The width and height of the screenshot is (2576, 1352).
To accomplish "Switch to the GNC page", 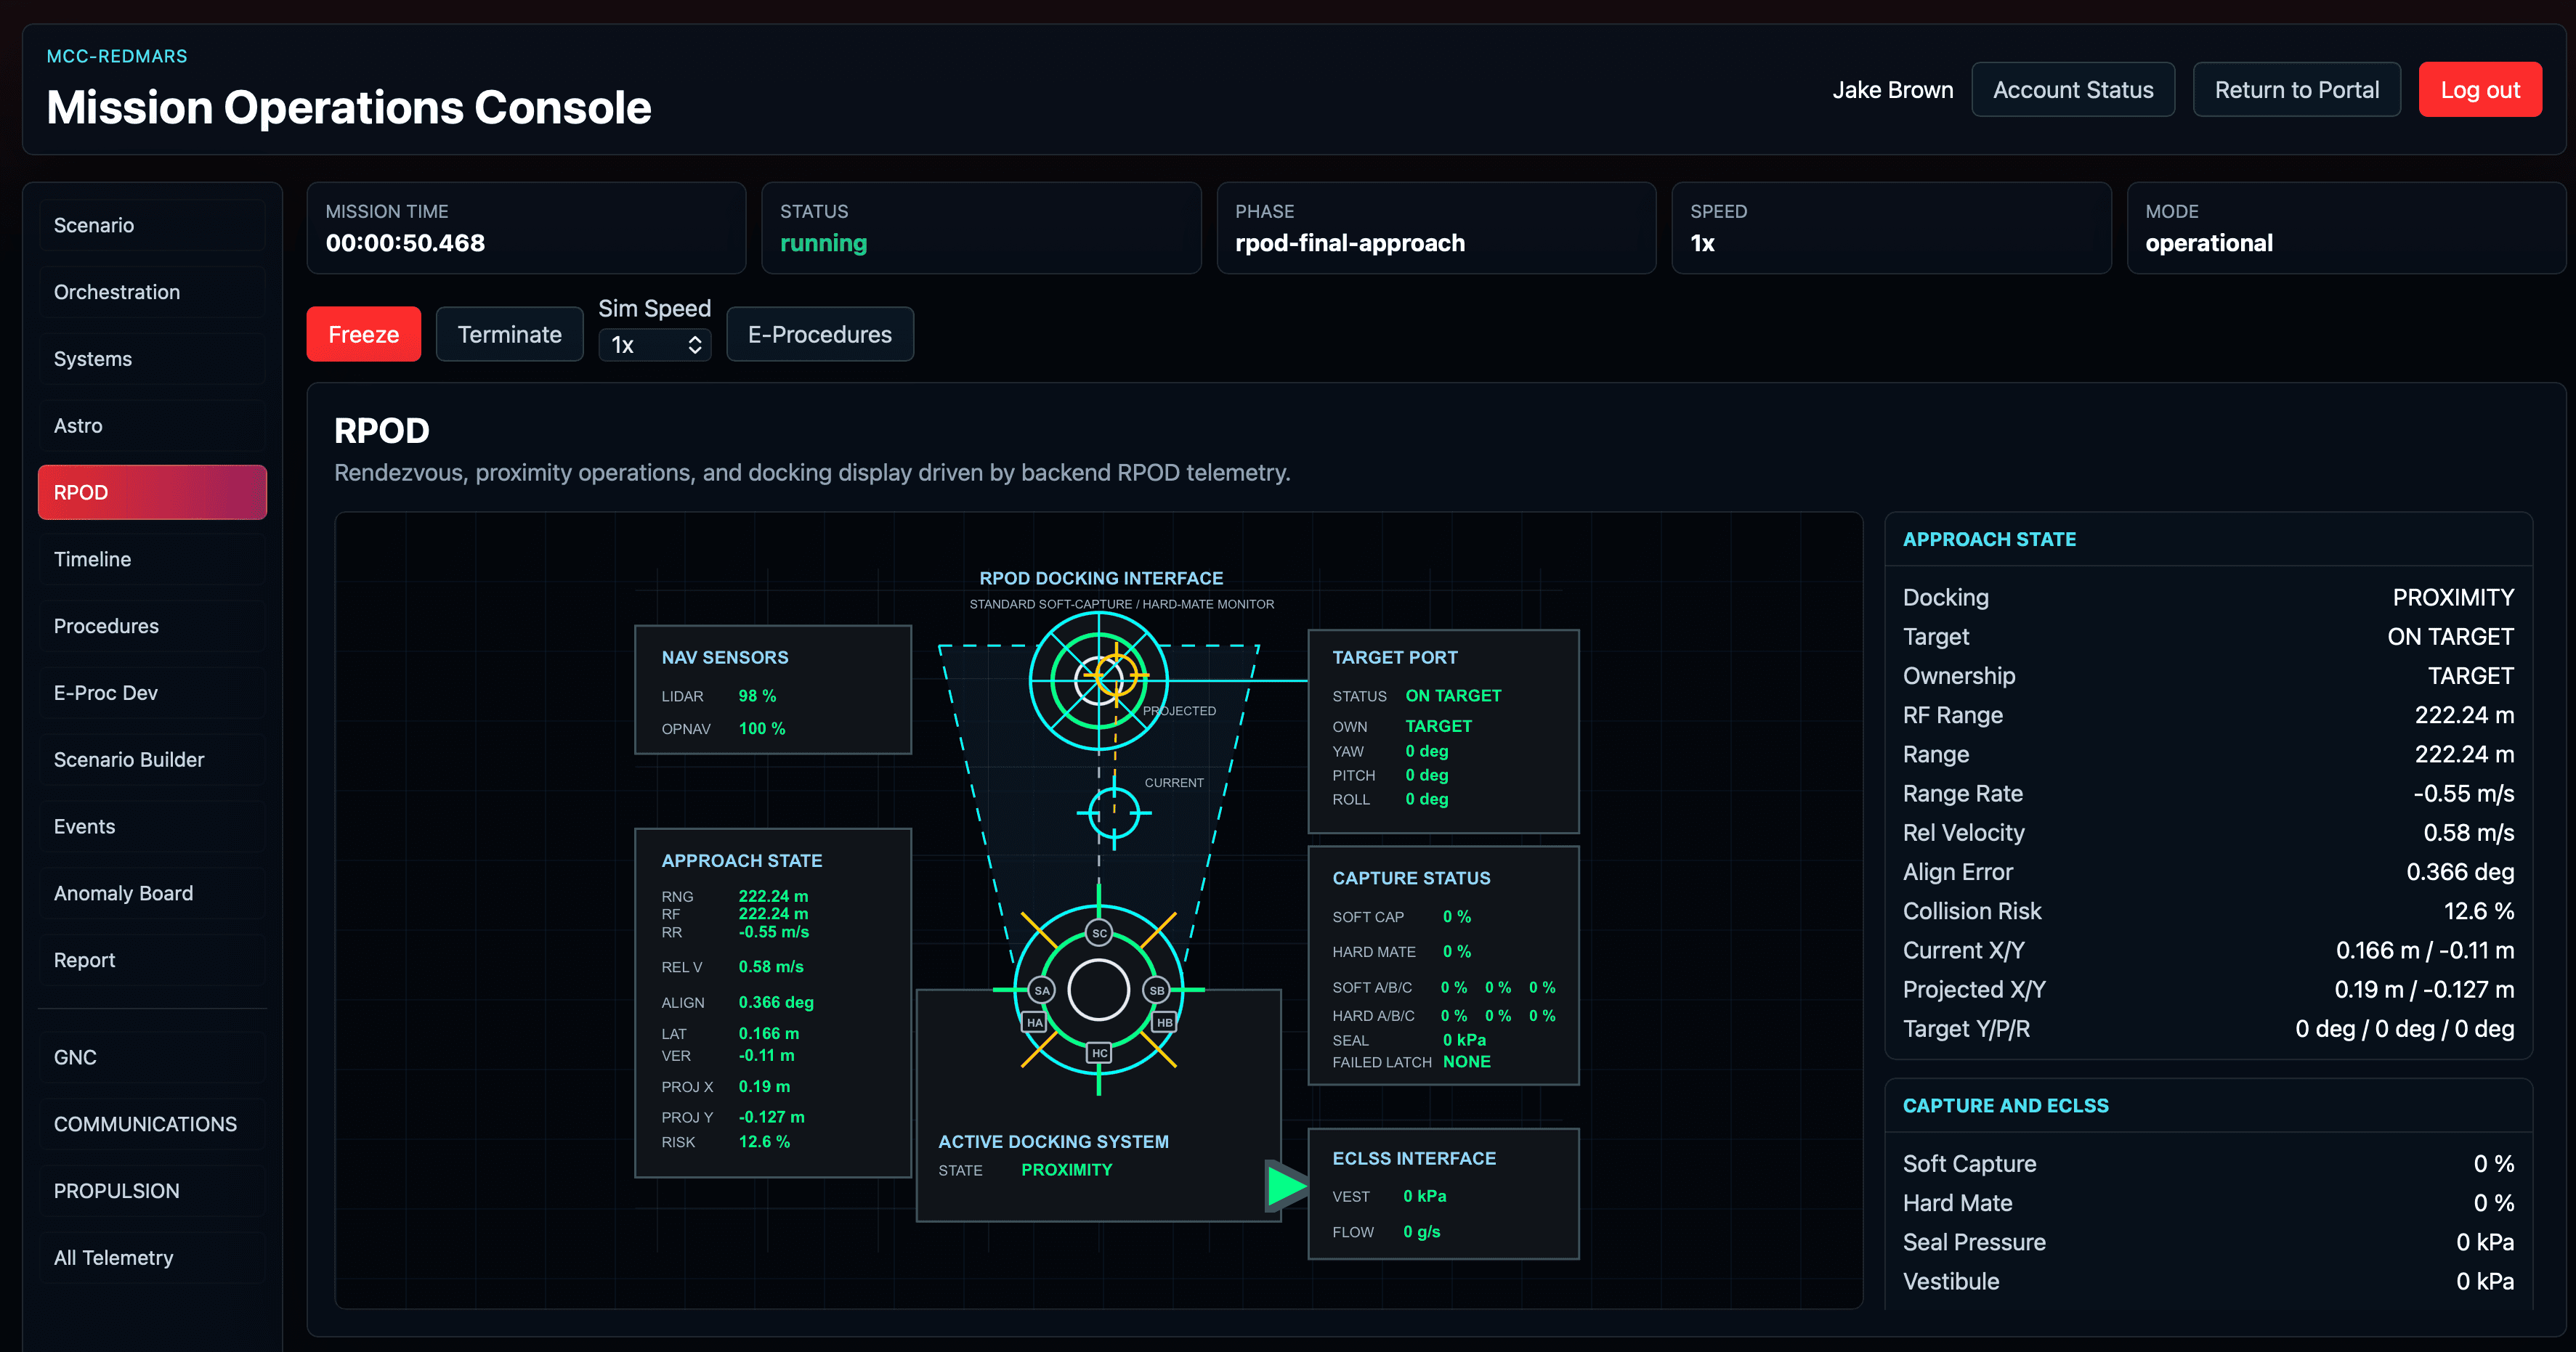I will (x=152, y=1057).
